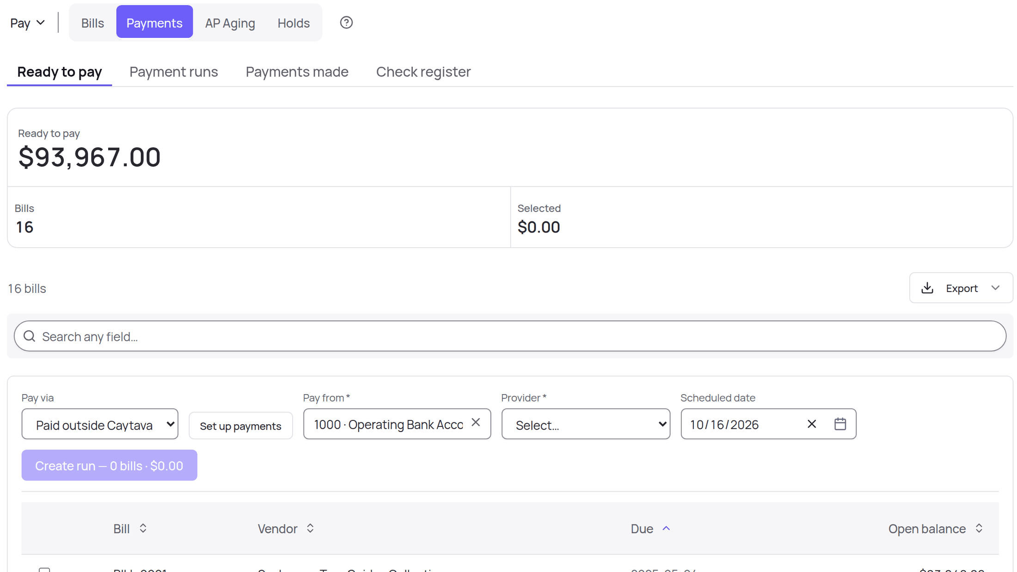Toggle Due column sort arrow
1017x572 pixels.
coord(666,528)
